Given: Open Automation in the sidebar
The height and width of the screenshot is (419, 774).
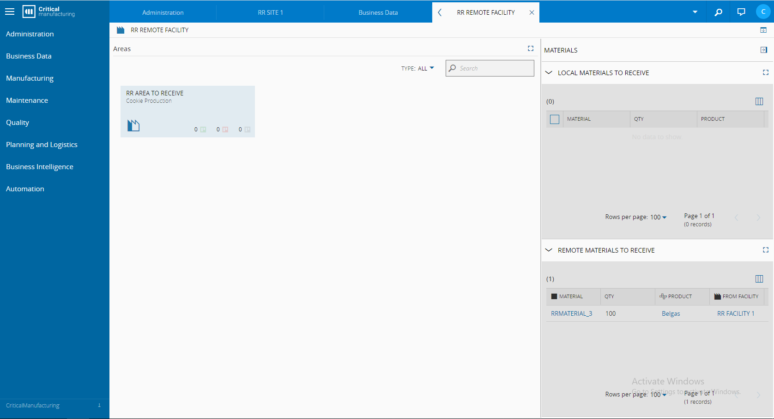Looking at the screenshot, I should 25,189.
